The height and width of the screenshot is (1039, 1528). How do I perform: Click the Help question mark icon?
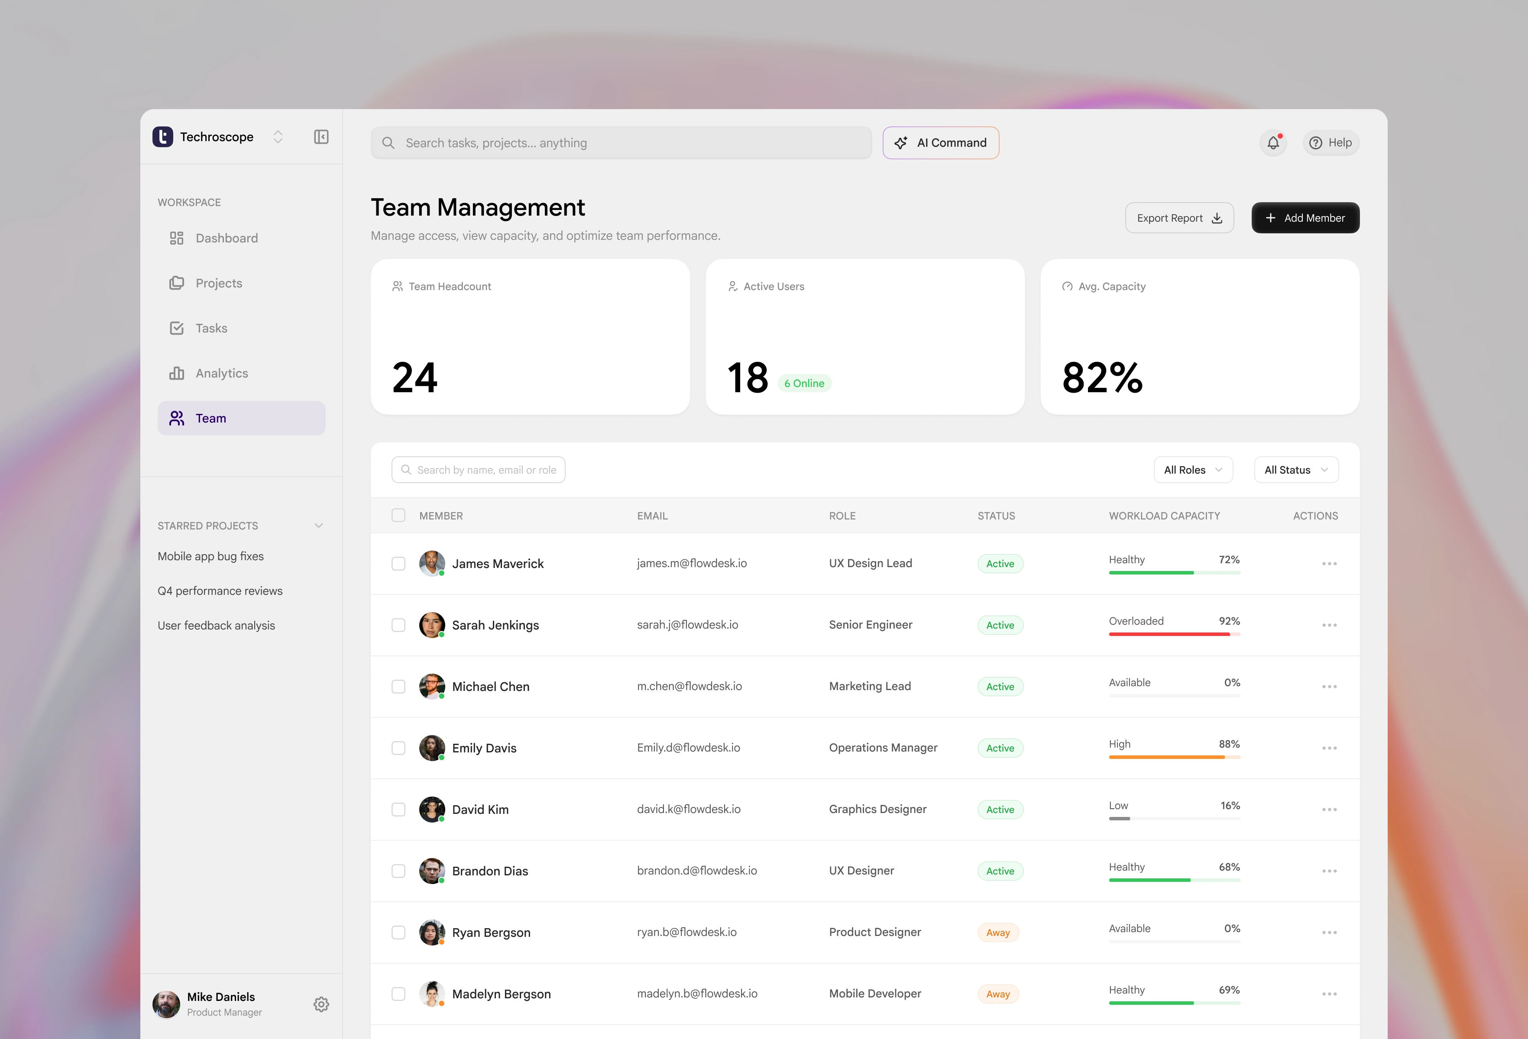pos(1315,143)
